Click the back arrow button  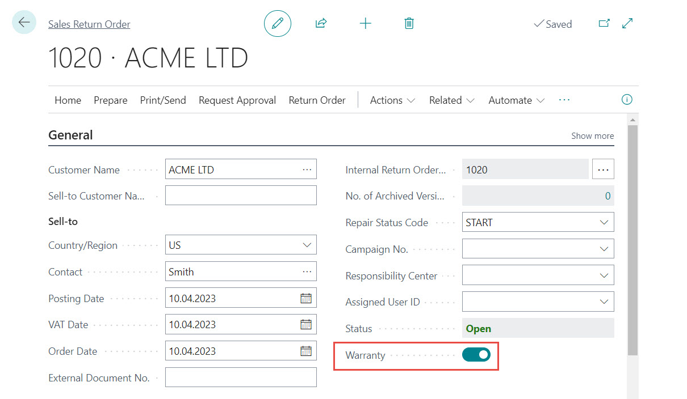click(24, 23)
